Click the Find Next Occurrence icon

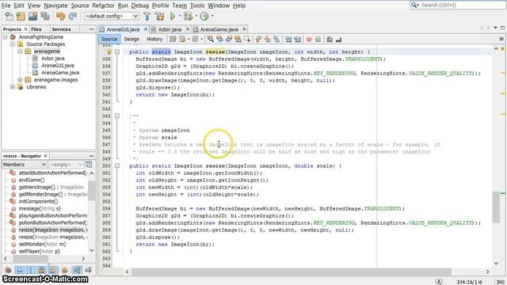tap(229, 39)
